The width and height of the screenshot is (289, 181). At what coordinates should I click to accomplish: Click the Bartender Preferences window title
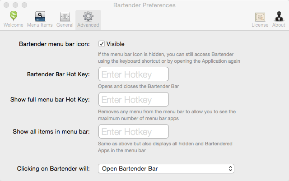[x=144, y=5]
